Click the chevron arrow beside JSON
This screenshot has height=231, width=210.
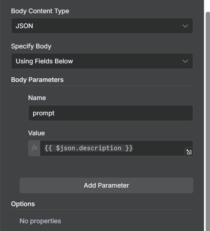coord(185,26)
